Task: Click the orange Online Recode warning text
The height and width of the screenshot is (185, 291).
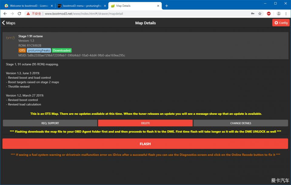Action: pos(145,155)
